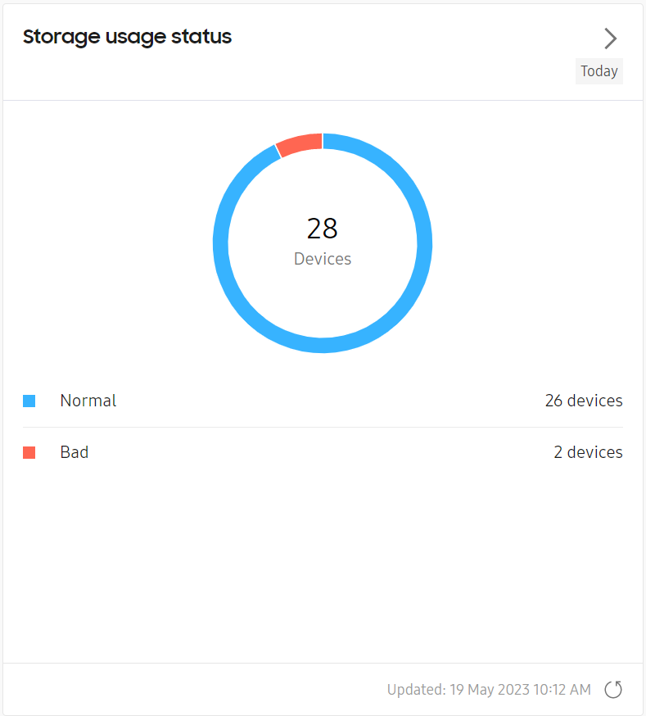
Task: Click the Normal legend label
Action: (x=88, y=401)
